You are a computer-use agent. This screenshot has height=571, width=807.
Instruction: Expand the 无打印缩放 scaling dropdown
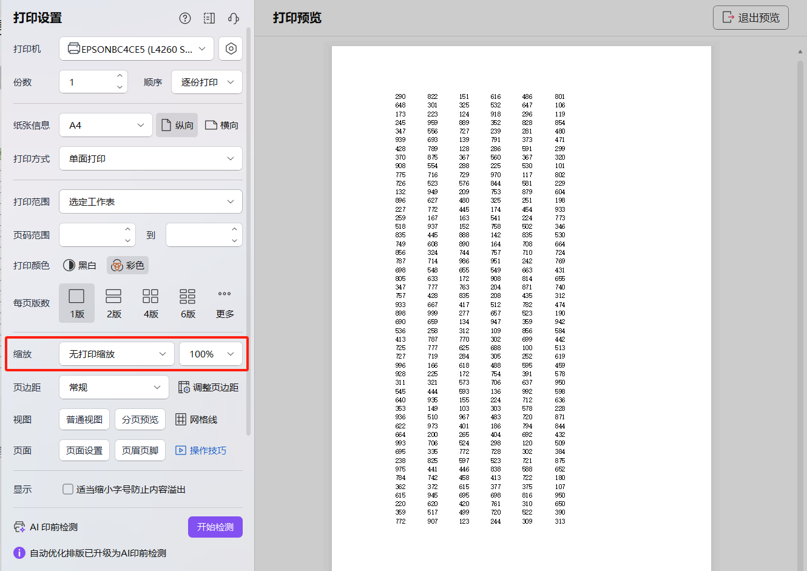click(x=116, y=354)
